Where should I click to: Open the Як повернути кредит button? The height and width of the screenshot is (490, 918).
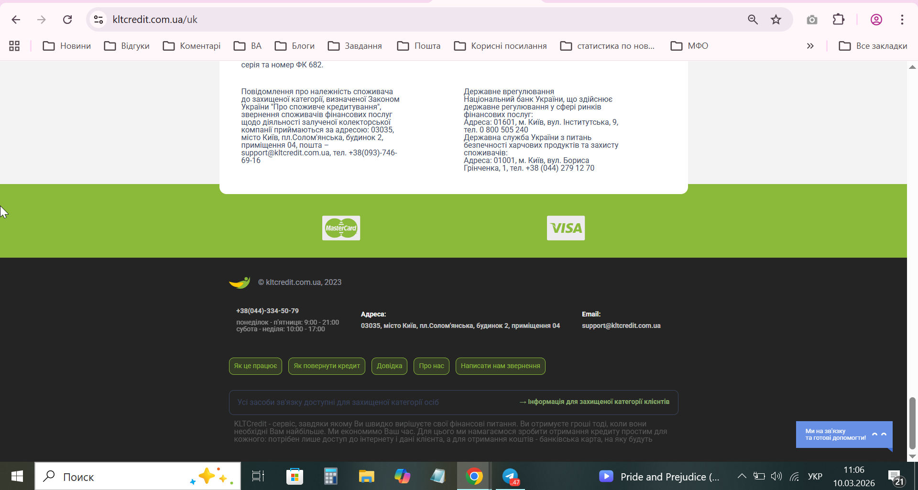coord(327,366)
